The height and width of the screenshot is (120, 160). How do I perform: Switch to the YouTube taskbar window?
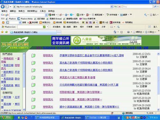pyautogui.click(x=97, y=117)
